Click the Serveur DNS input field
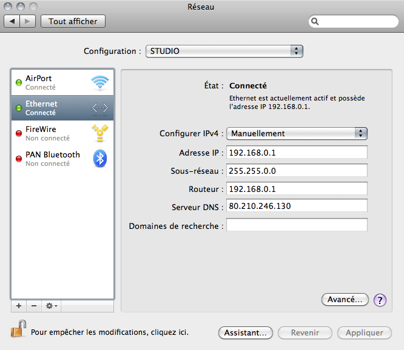The width and height of the screenshot is (404, 350). [297, 206]
